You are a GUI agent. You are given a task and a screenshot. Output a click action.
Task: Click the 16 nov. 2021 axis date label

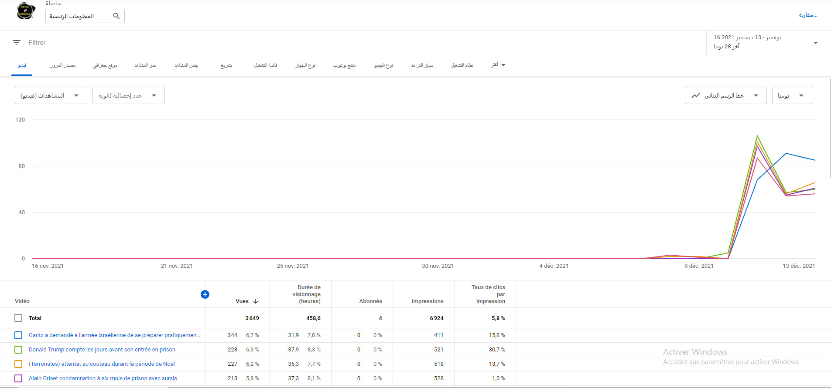point(48,266)
